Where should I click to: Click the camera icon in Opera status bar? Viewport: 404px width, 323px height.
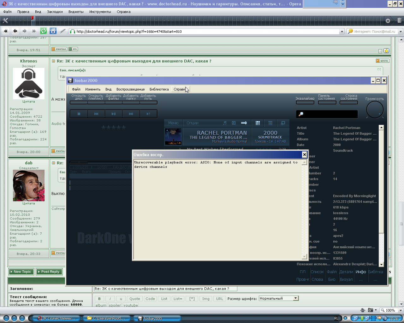(371, 310)
